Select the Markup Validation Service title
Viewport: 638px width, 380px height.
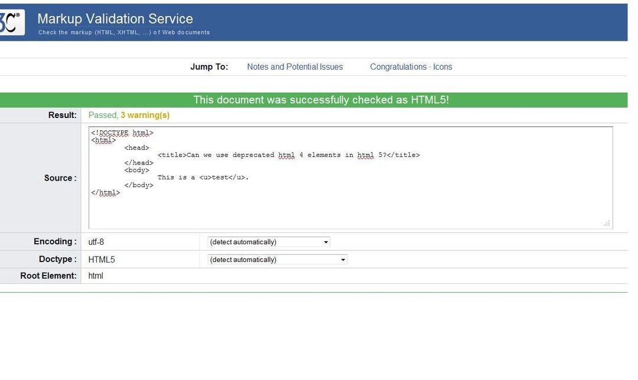tap(115, 19)
